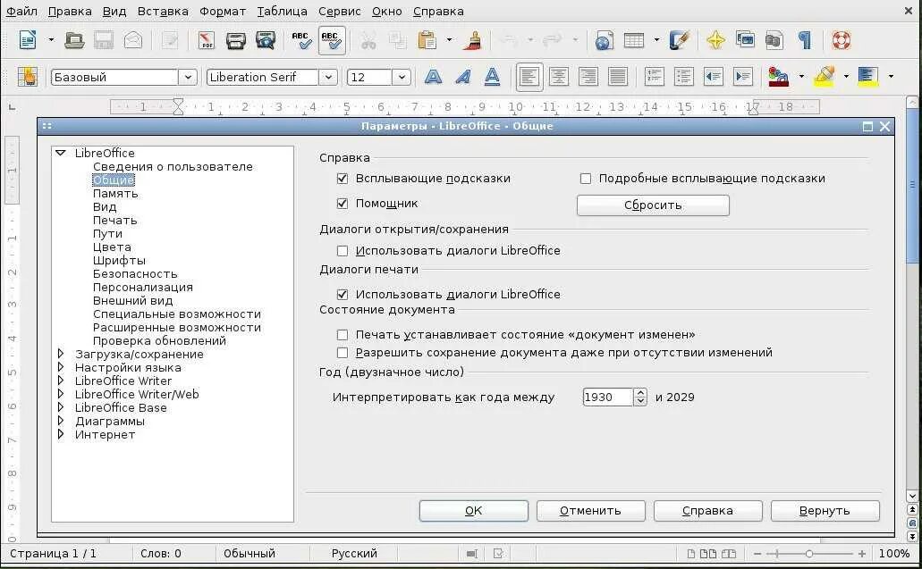Image resolution: width=922 pixels, height=569 pixels.
Task: Show the drawing functions icon
Action: 680,40
